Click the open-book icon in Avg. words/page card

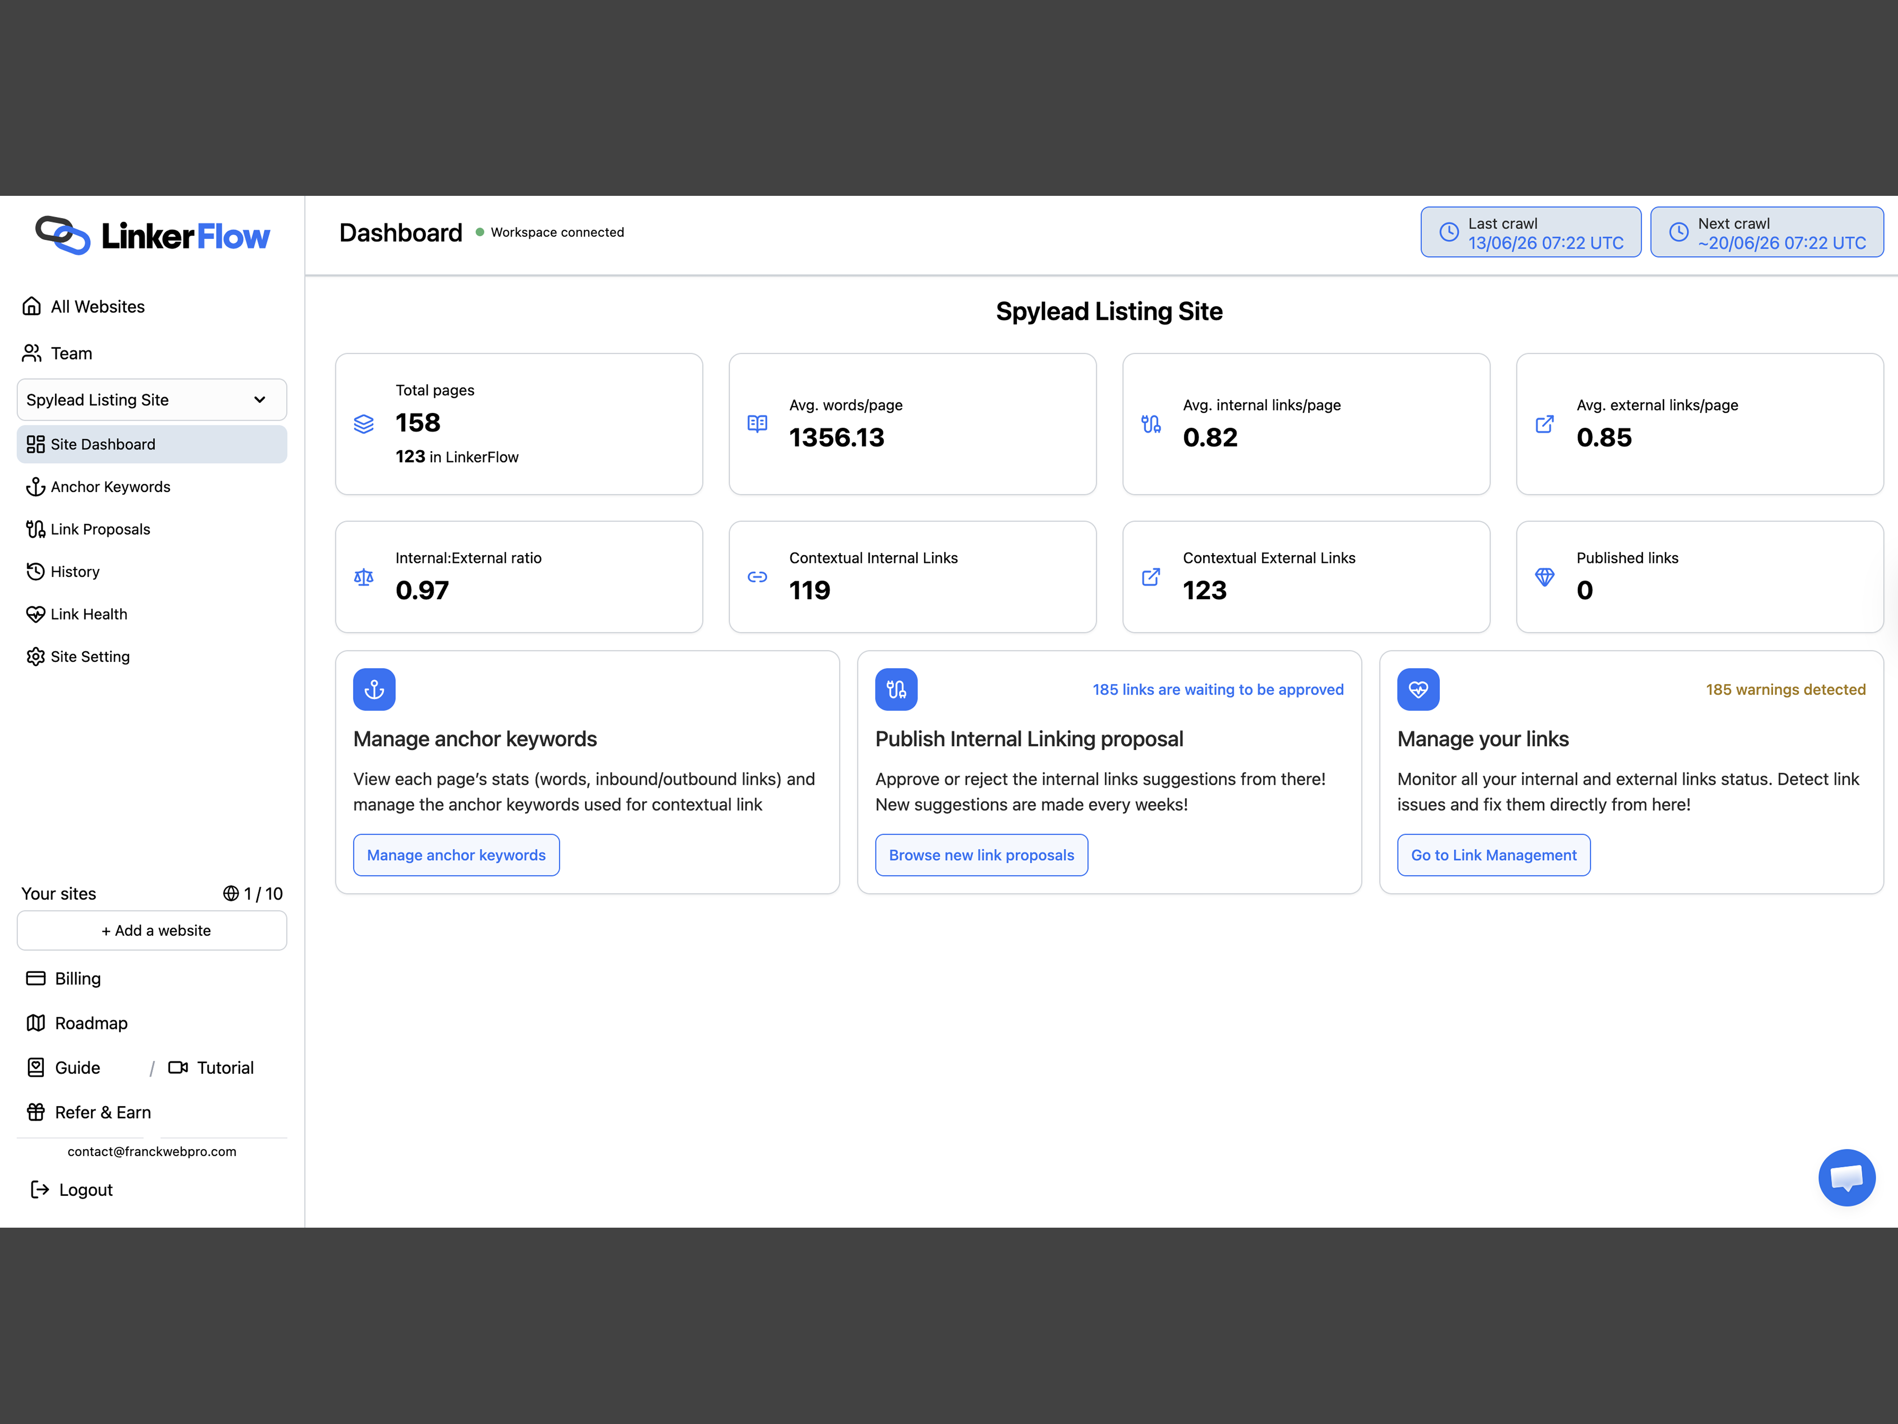[x=757, y=424]
